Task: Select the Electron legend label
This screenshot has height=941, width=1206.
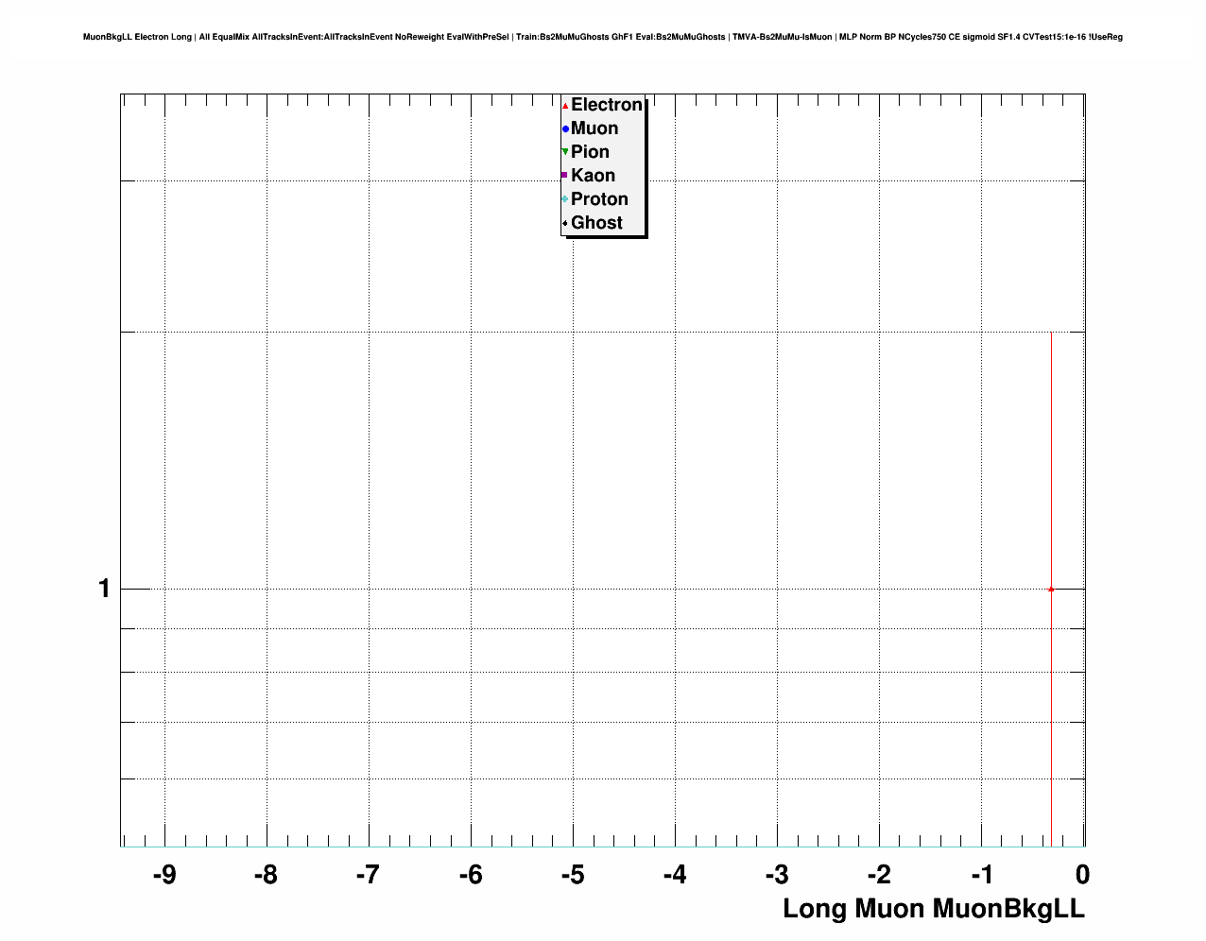Action: (607, 105)
